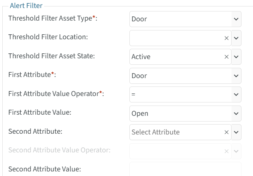The width and height of the screenshot is (253, 176).
Task: Click the Threshold Filter Location input field
Action: pos(176,38)
